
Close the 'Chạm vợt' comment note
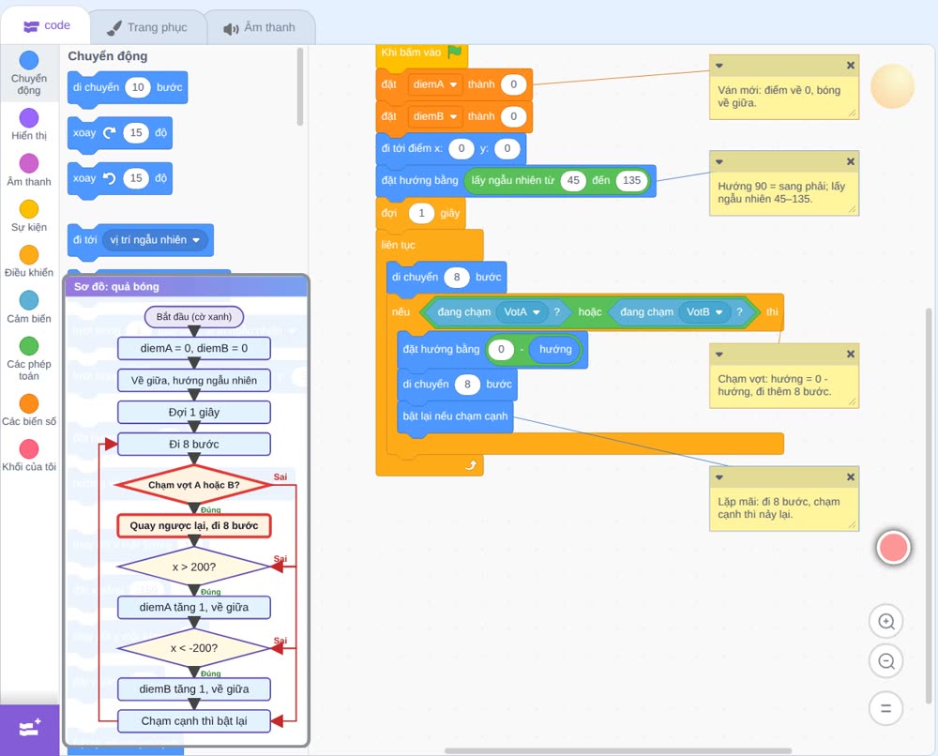click(x=850, y=355)
